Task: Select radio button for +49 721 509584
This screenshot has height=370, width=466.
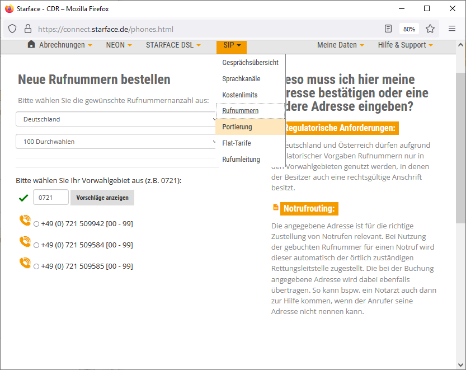Action: pyautogui.click(x=36, y=245)
